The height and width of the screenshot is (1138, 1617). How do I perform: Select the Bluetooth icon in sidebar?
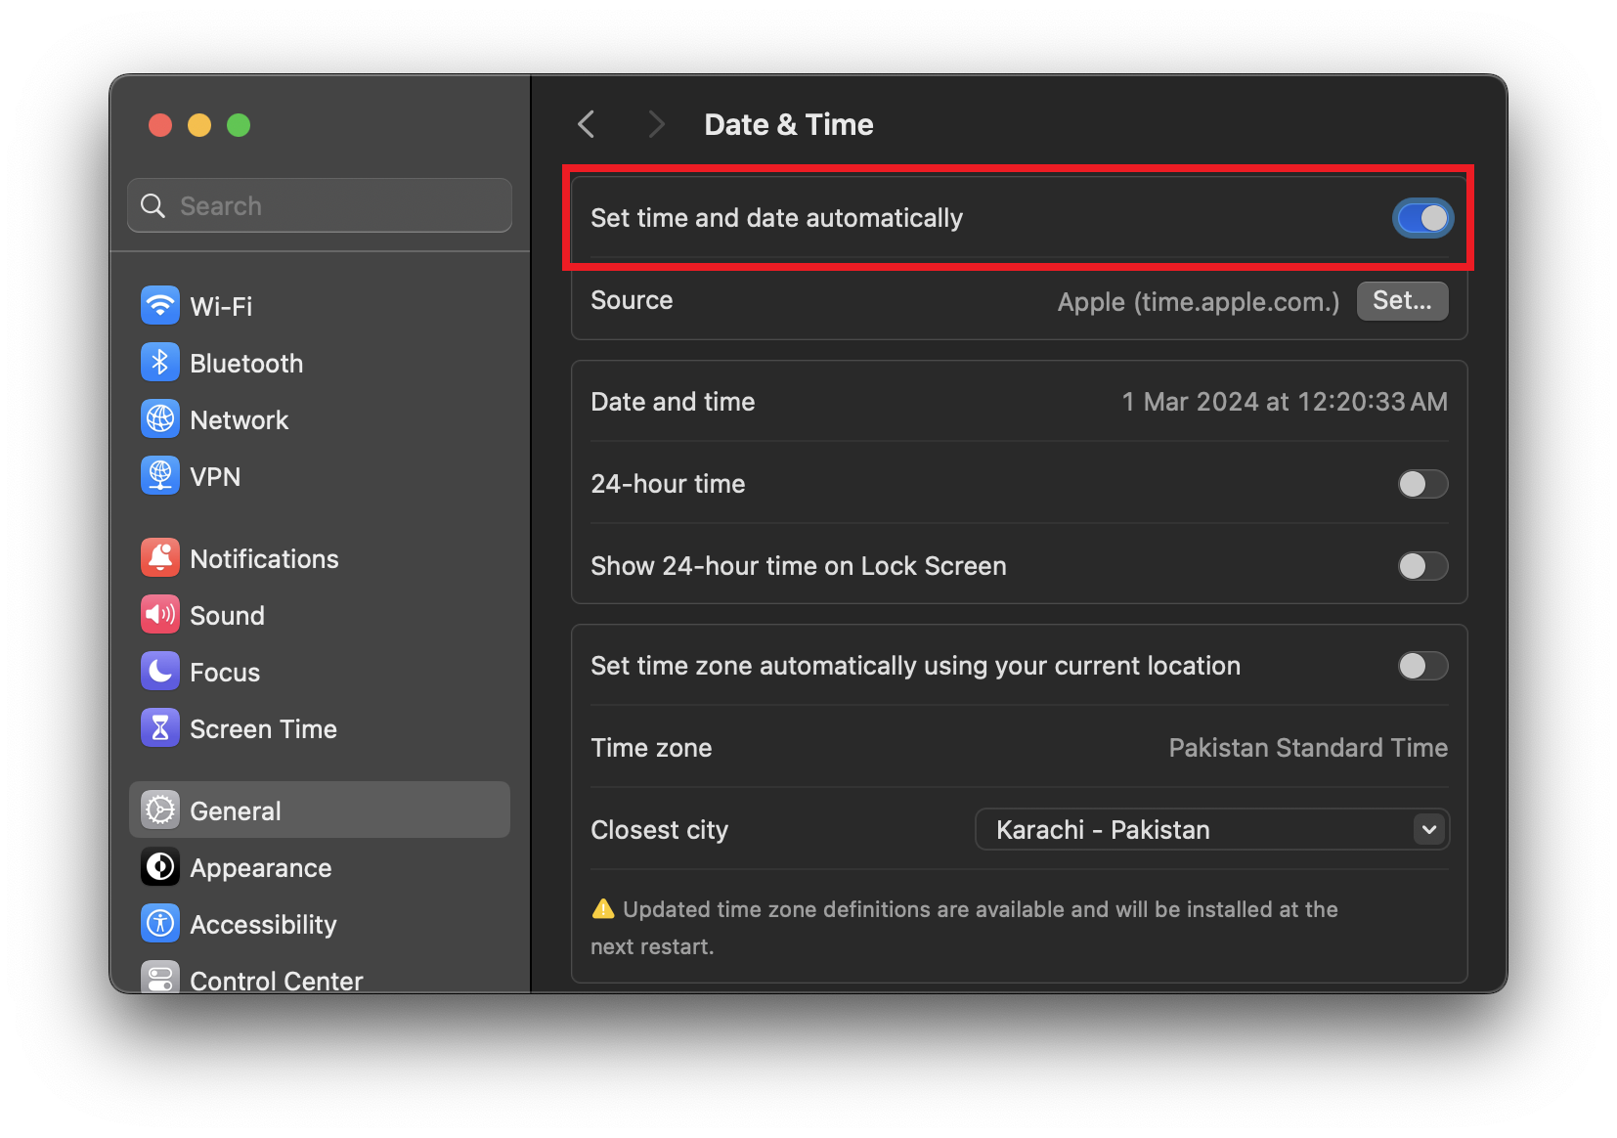(160, 363)
